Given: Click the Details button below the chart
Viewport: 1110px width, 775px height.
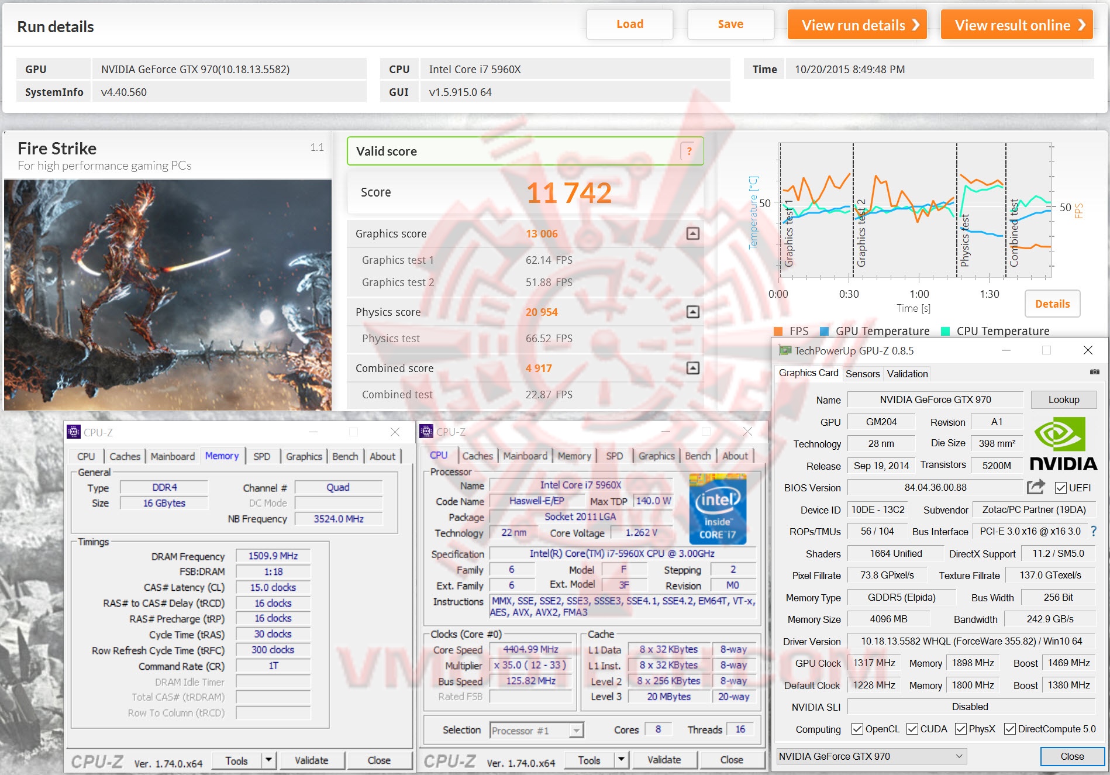Looking at the screenshot, I should 1052,304.
